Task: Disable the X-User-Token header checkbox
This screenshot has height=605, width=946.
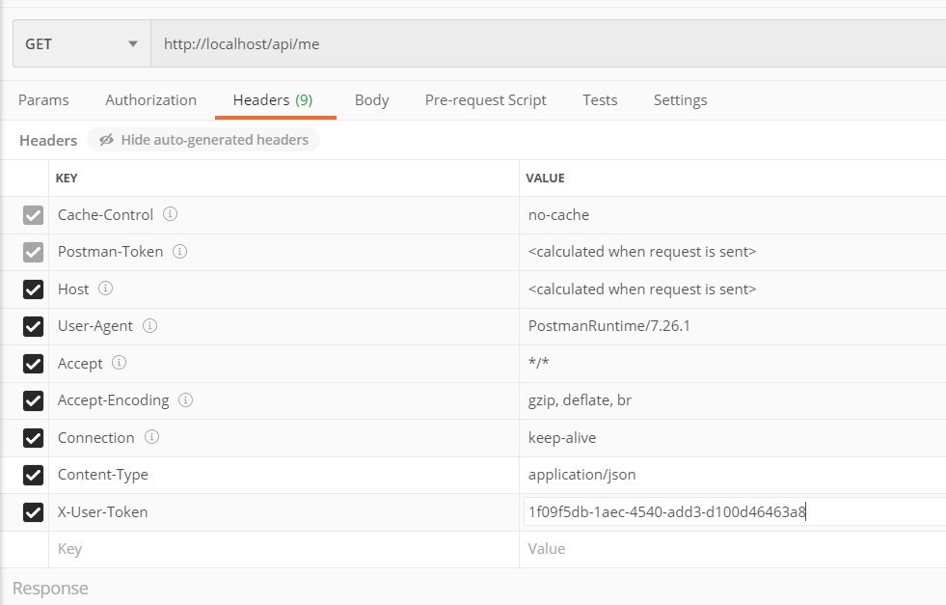Action: pos(33,512)
